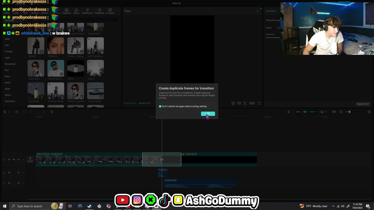Select the Distortion transitions category
Viewport: 374px width, 210px height.
pyautogui.click(x=10, y=101)
